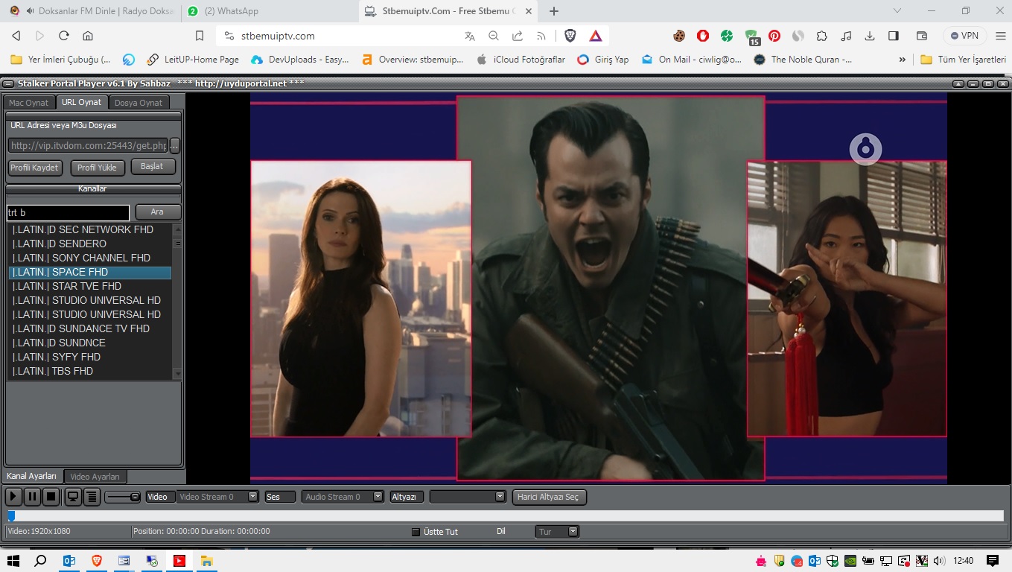Pause the stream in the player
1012x572 pixels.
click(x=32, y=497)
